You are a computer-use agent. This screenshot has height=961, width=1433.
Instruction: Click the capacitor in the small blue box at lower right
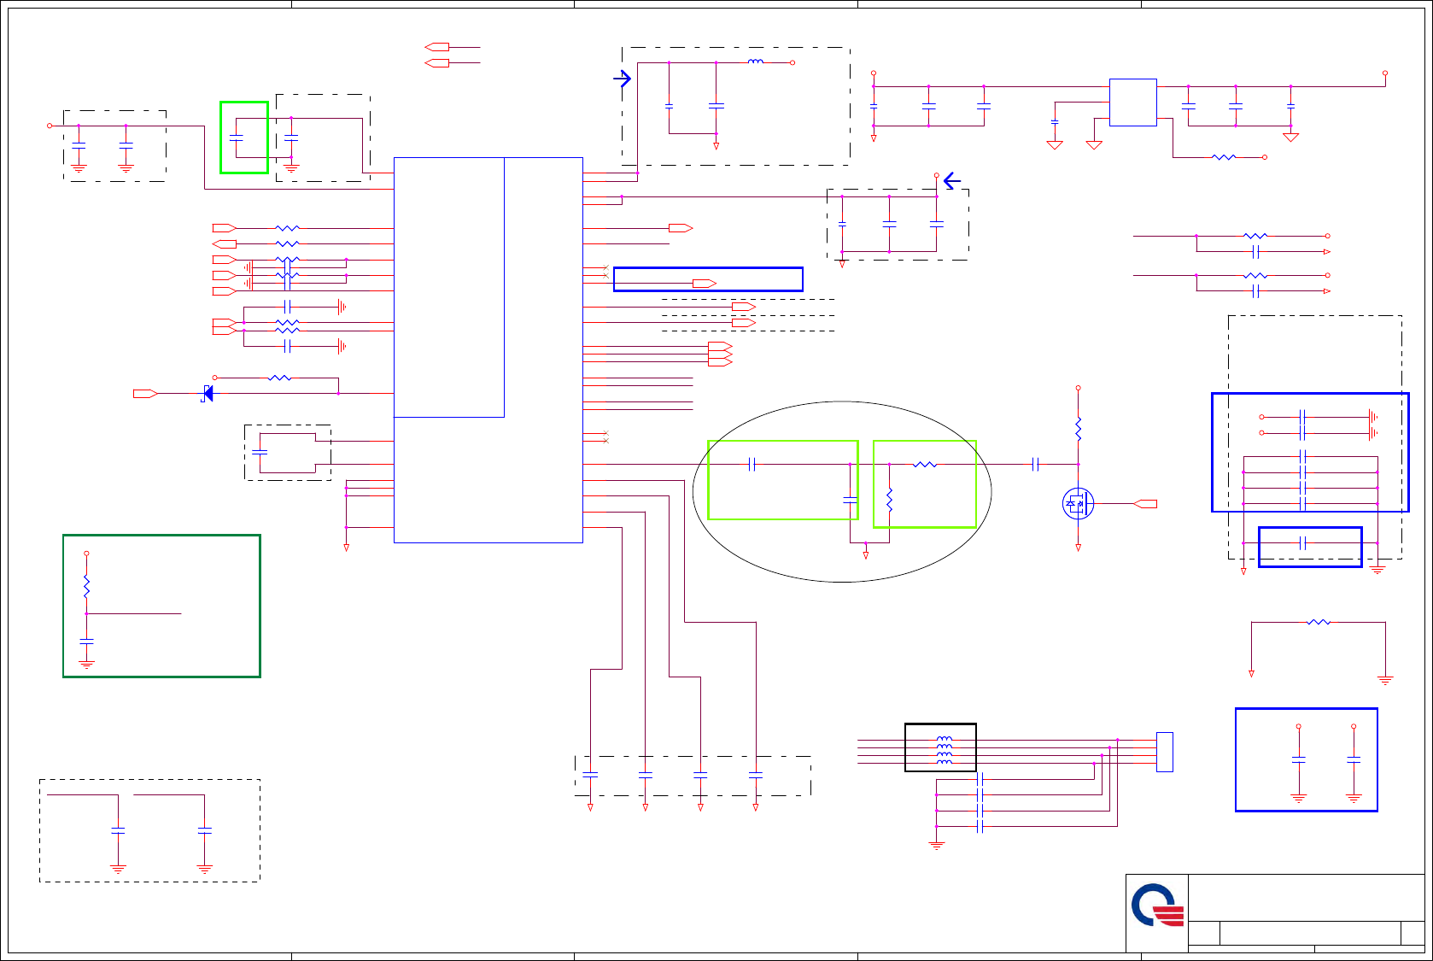pyautogui.click(x=1302, y=542)
